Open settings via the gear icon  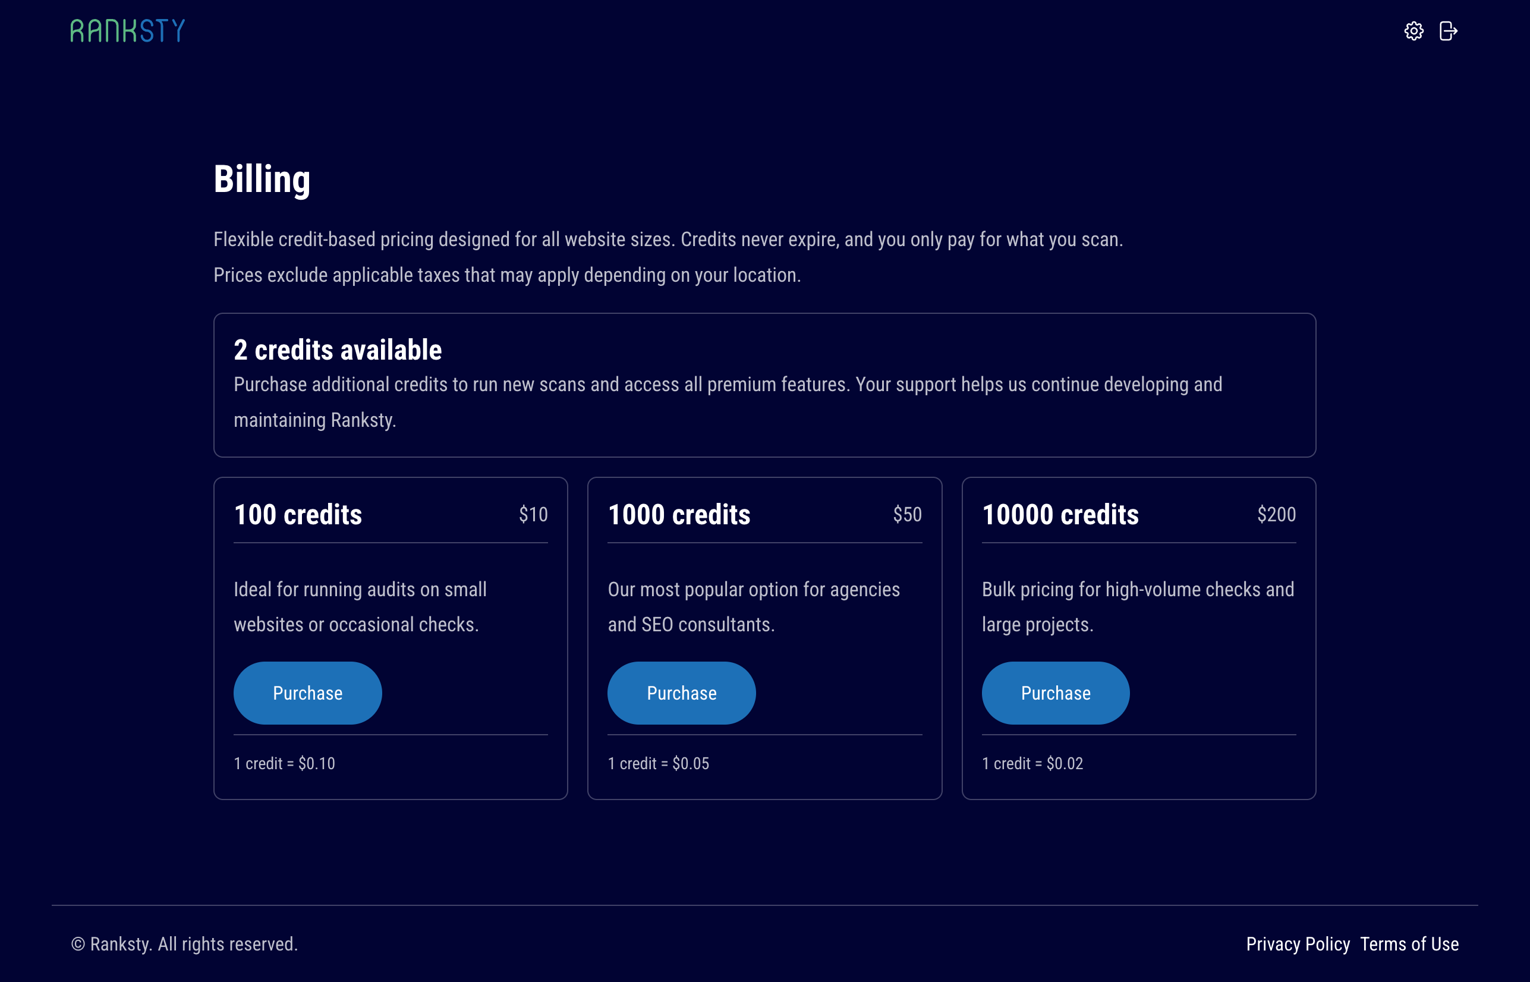(1413, 30)
